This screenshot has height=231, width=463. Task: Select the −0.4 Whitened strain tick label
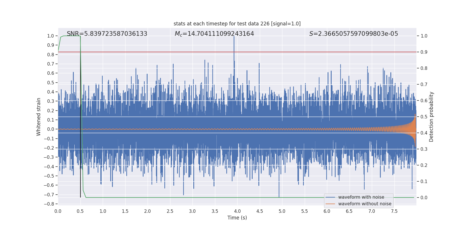coord(49,167)
